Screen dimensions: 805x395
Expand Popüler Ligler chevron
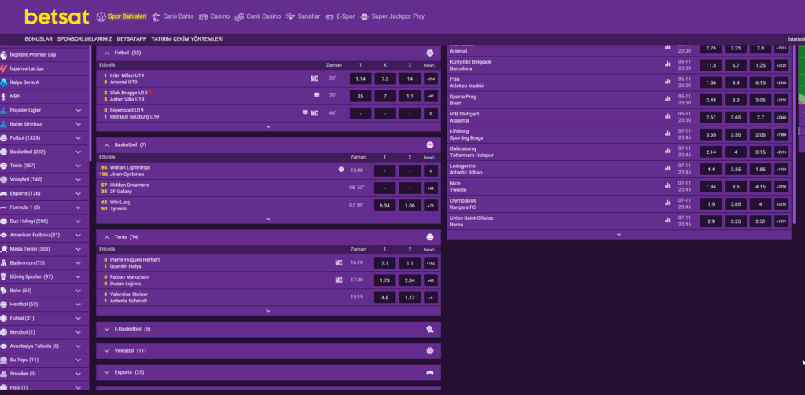coord(79,110)
